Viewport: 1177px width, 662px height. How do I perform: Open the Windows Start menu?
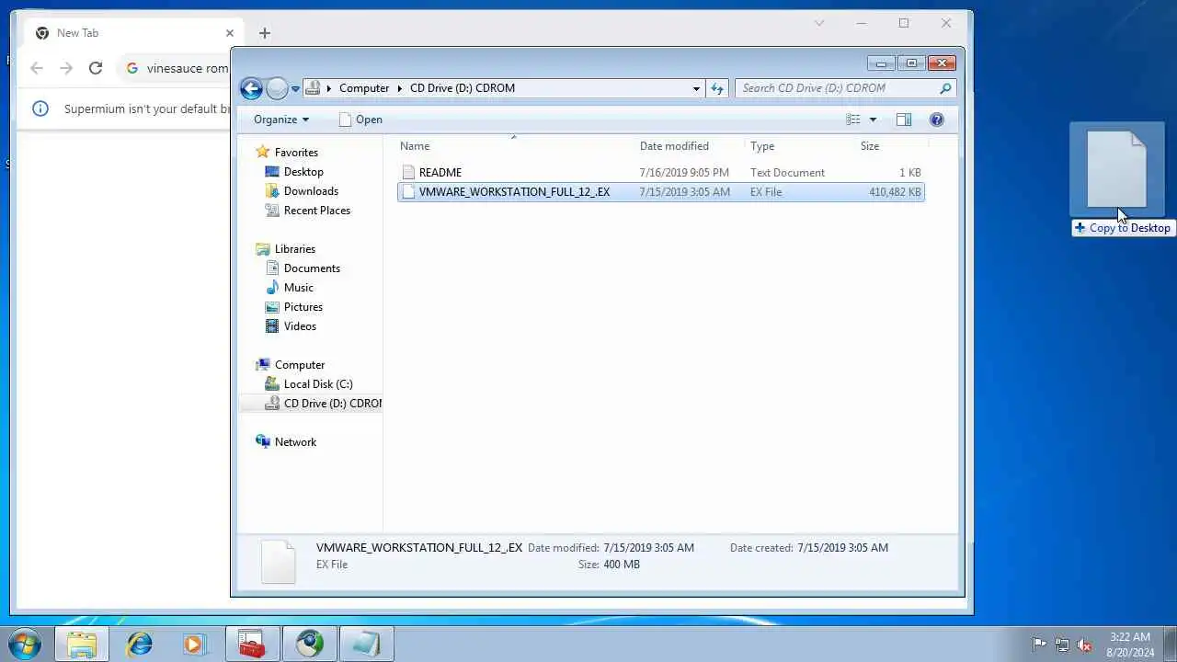25,644
